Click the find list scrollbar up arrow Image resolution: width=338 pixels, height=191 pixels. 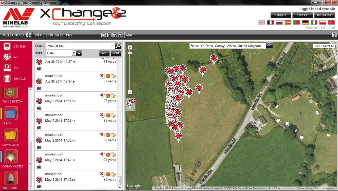pyautogui.click(x=120, y=60)
